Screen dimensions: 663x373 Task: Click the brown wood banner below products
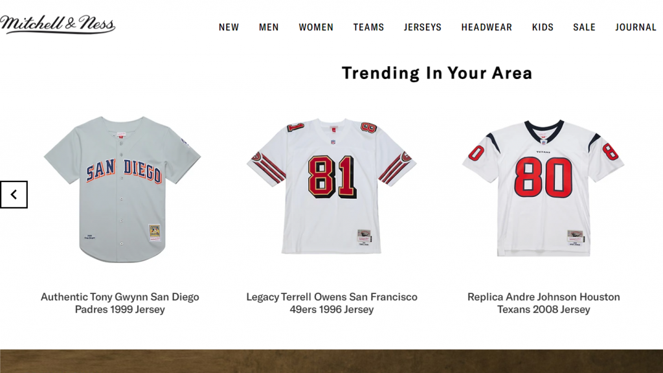[331, 361]
